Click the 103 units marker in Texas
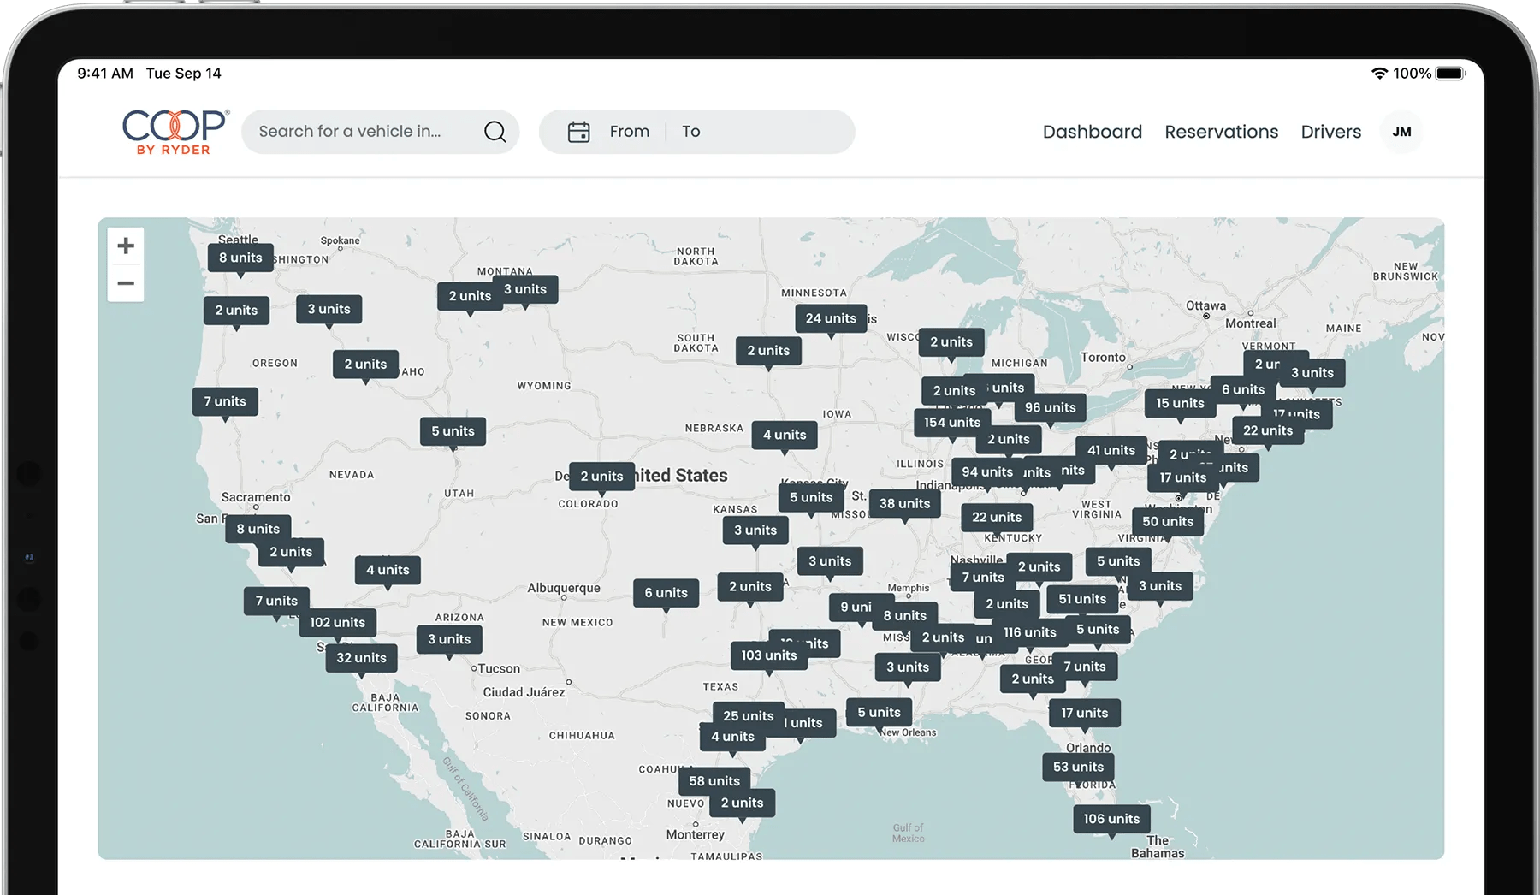 point(769,656)
